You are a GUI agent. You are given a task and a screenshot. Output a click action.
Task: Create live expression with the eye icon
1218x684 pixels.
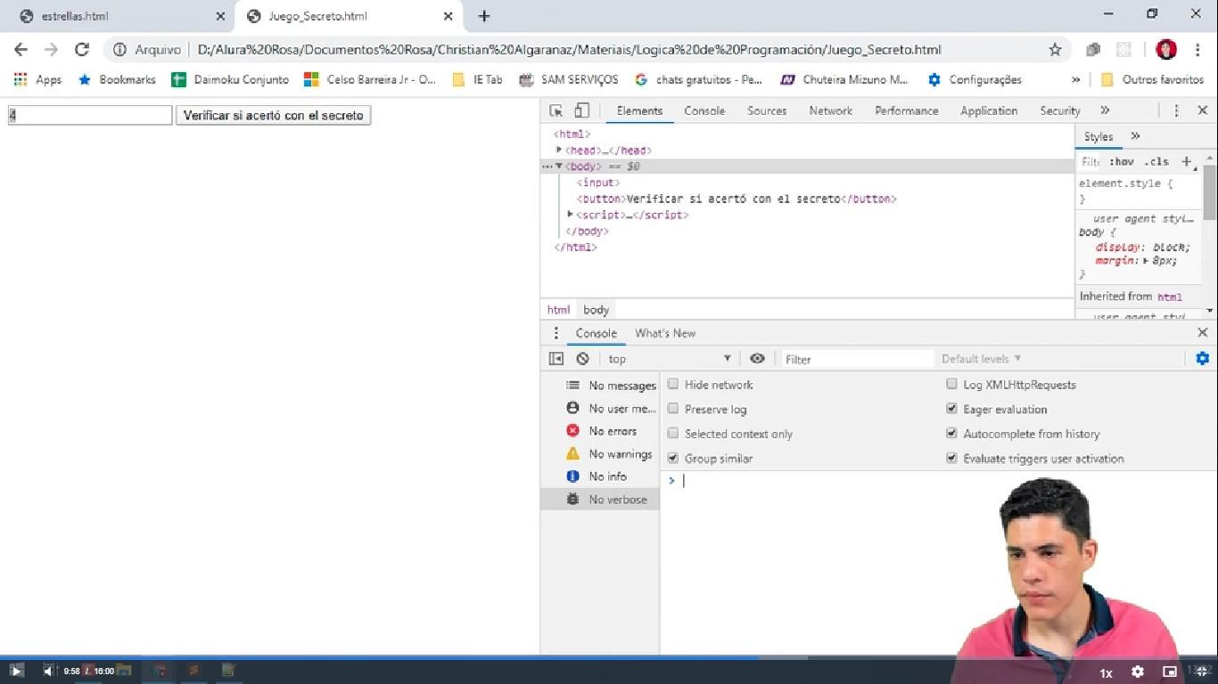[757, 358]
